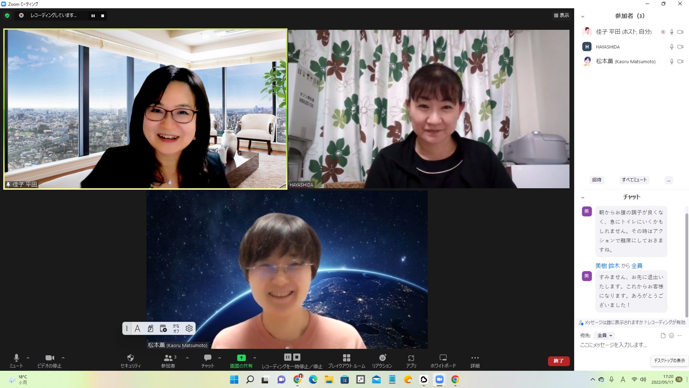
Task: Open リアクション reactions menu
Action: [382, 361]
